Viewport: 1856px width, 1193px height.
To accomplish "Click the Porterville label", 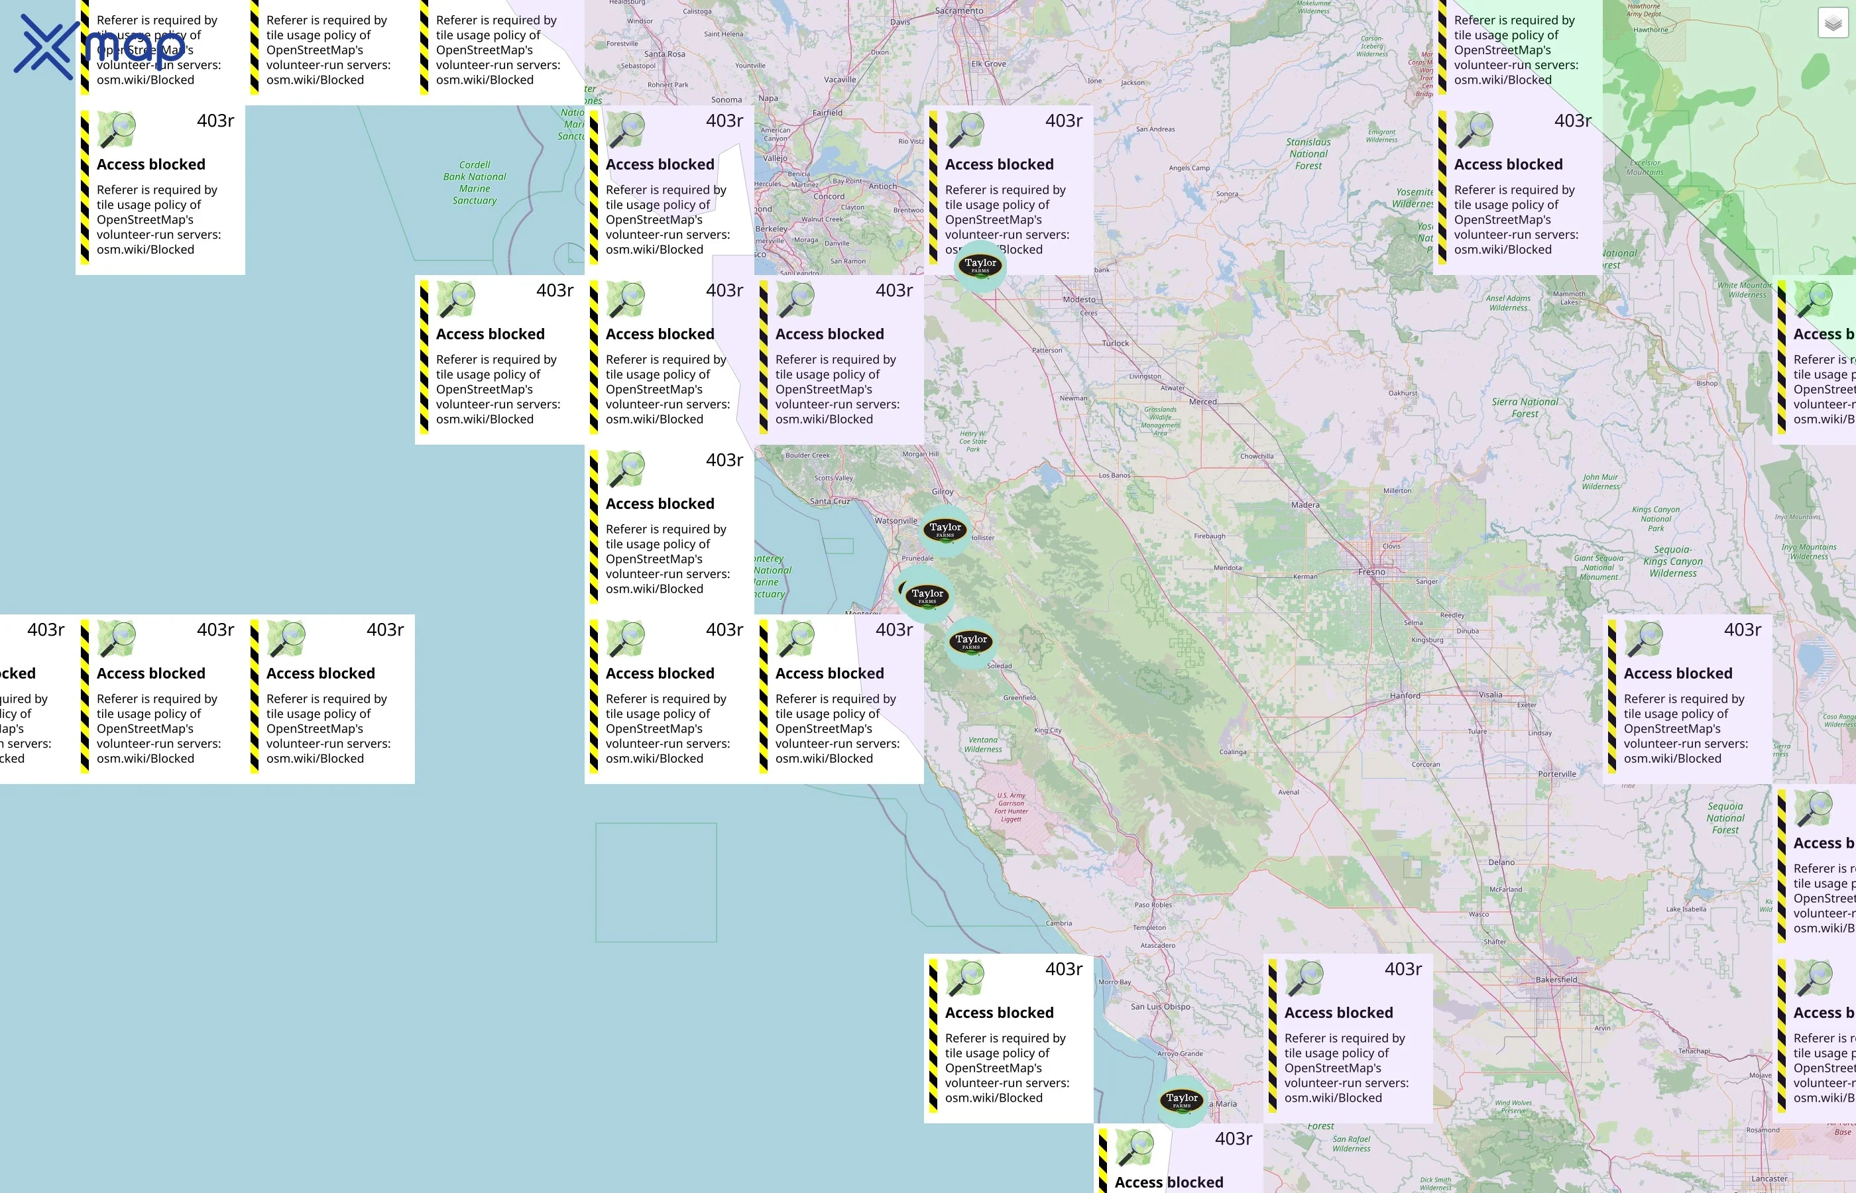I will pyautogui.click(x=1557, y=774).
